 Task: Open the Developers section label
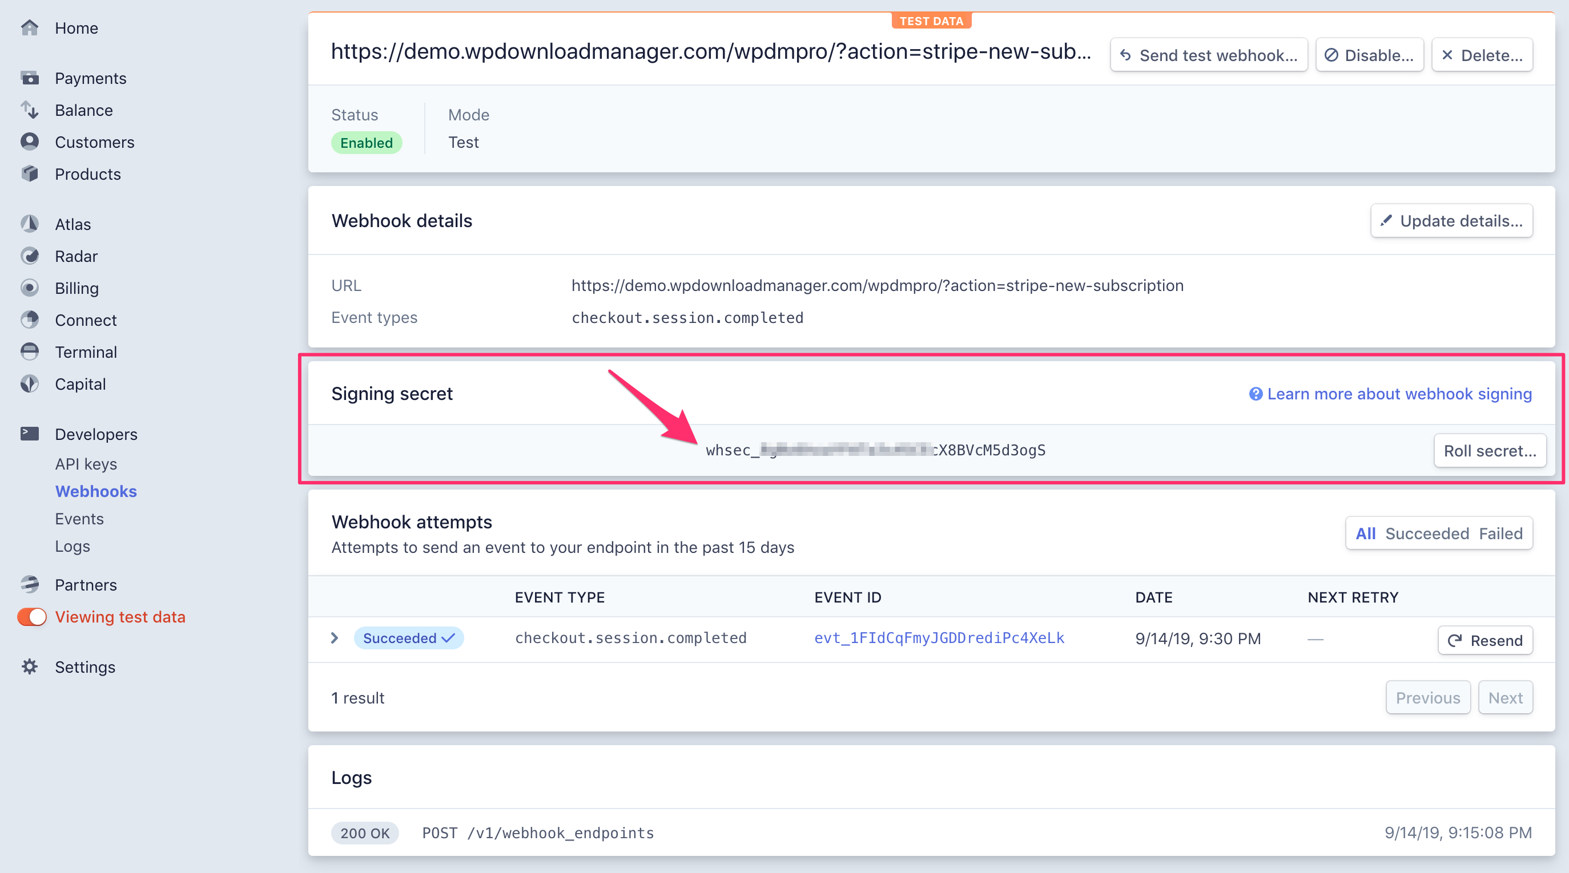pos(96,434)
